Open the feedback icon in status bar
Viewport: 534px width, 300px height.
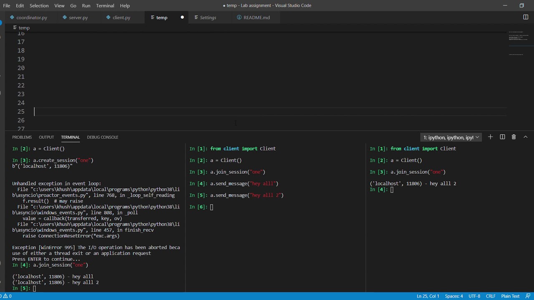528,296
